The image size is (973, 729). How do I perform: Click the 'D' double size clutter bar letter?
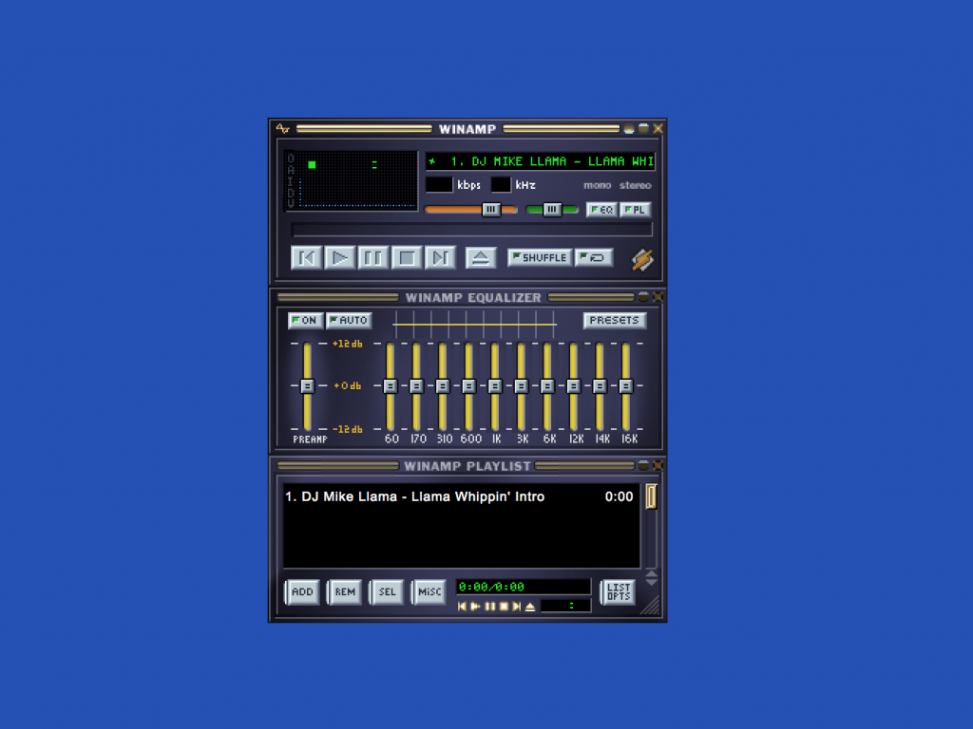(x=291, y=193)
